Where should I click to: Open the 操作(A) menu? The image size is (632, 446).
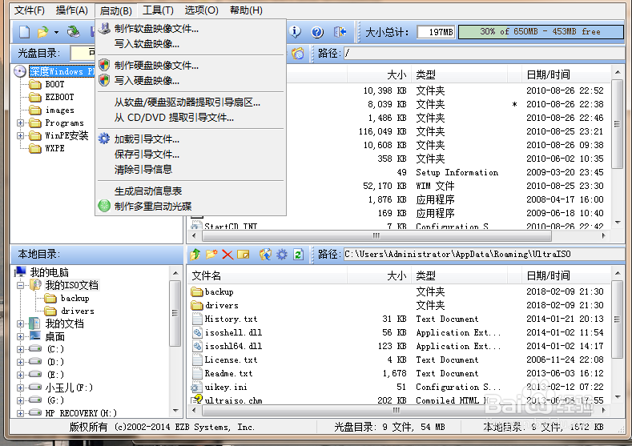[72, 10]
